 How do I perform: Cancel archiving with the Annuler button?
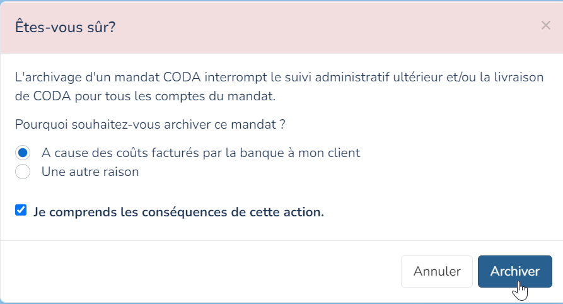tap(437, 271)
